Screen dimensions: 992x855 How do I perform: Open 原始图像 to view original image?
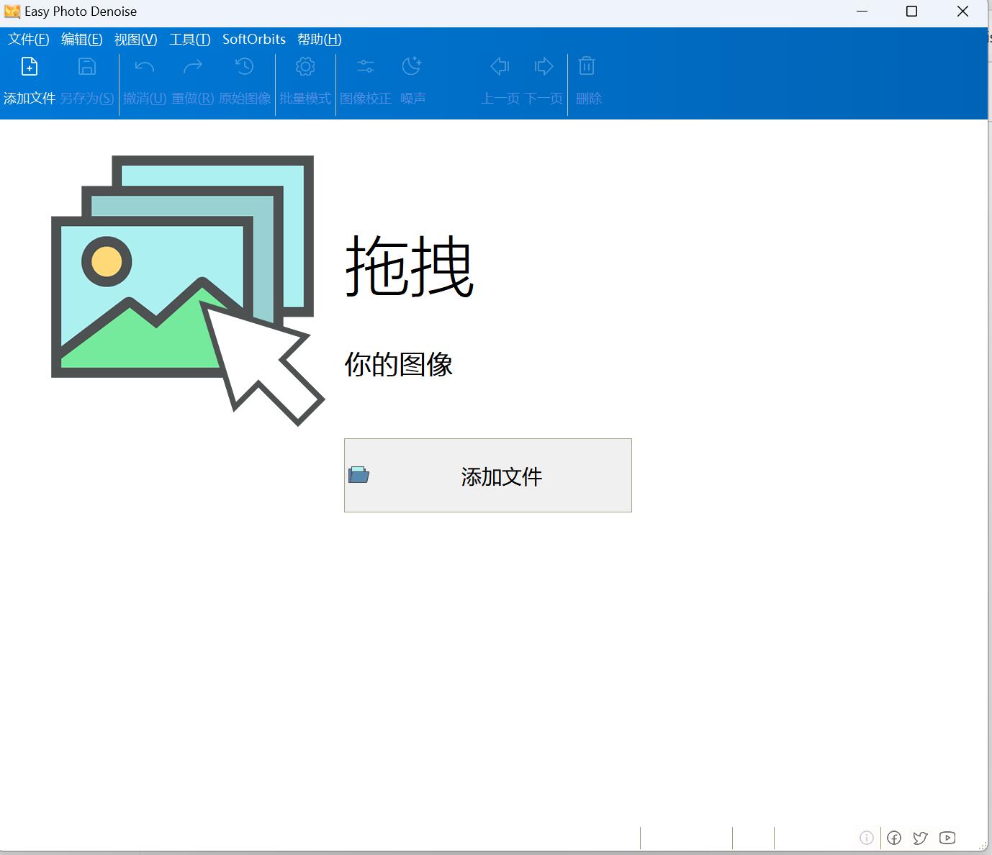point(244,66)
